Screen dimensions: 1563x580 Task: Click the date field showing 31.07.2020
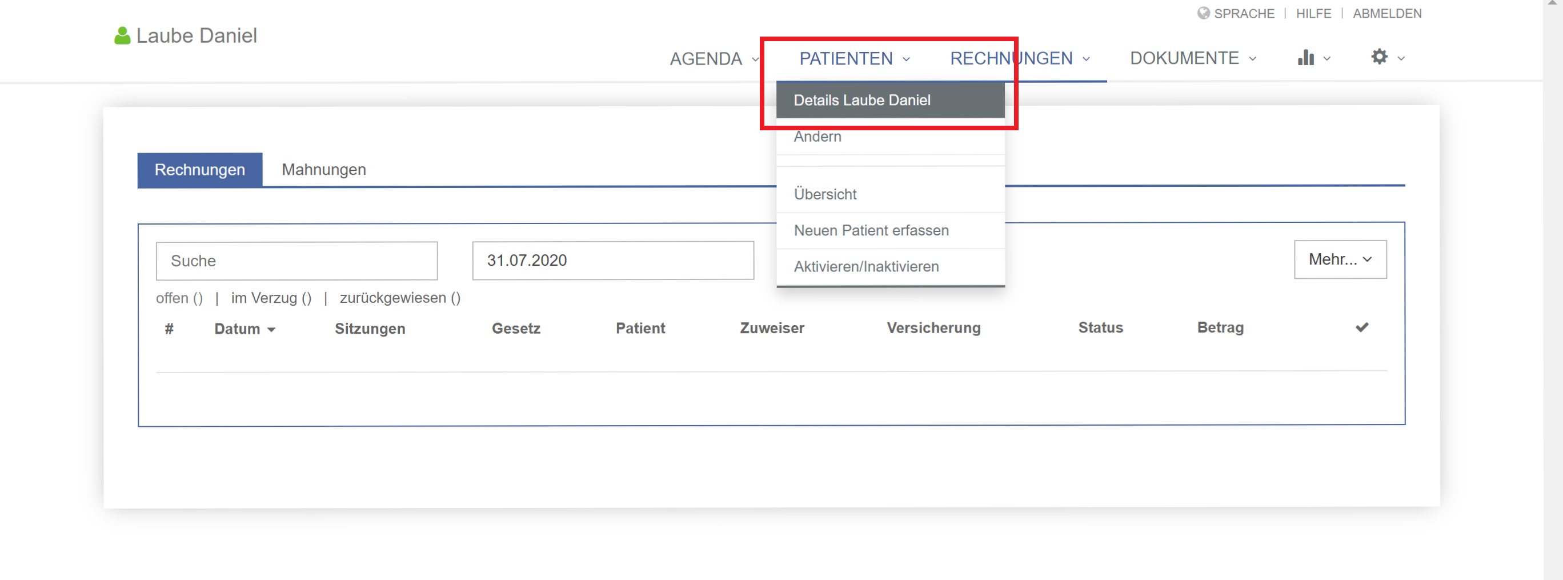point(613,261)
